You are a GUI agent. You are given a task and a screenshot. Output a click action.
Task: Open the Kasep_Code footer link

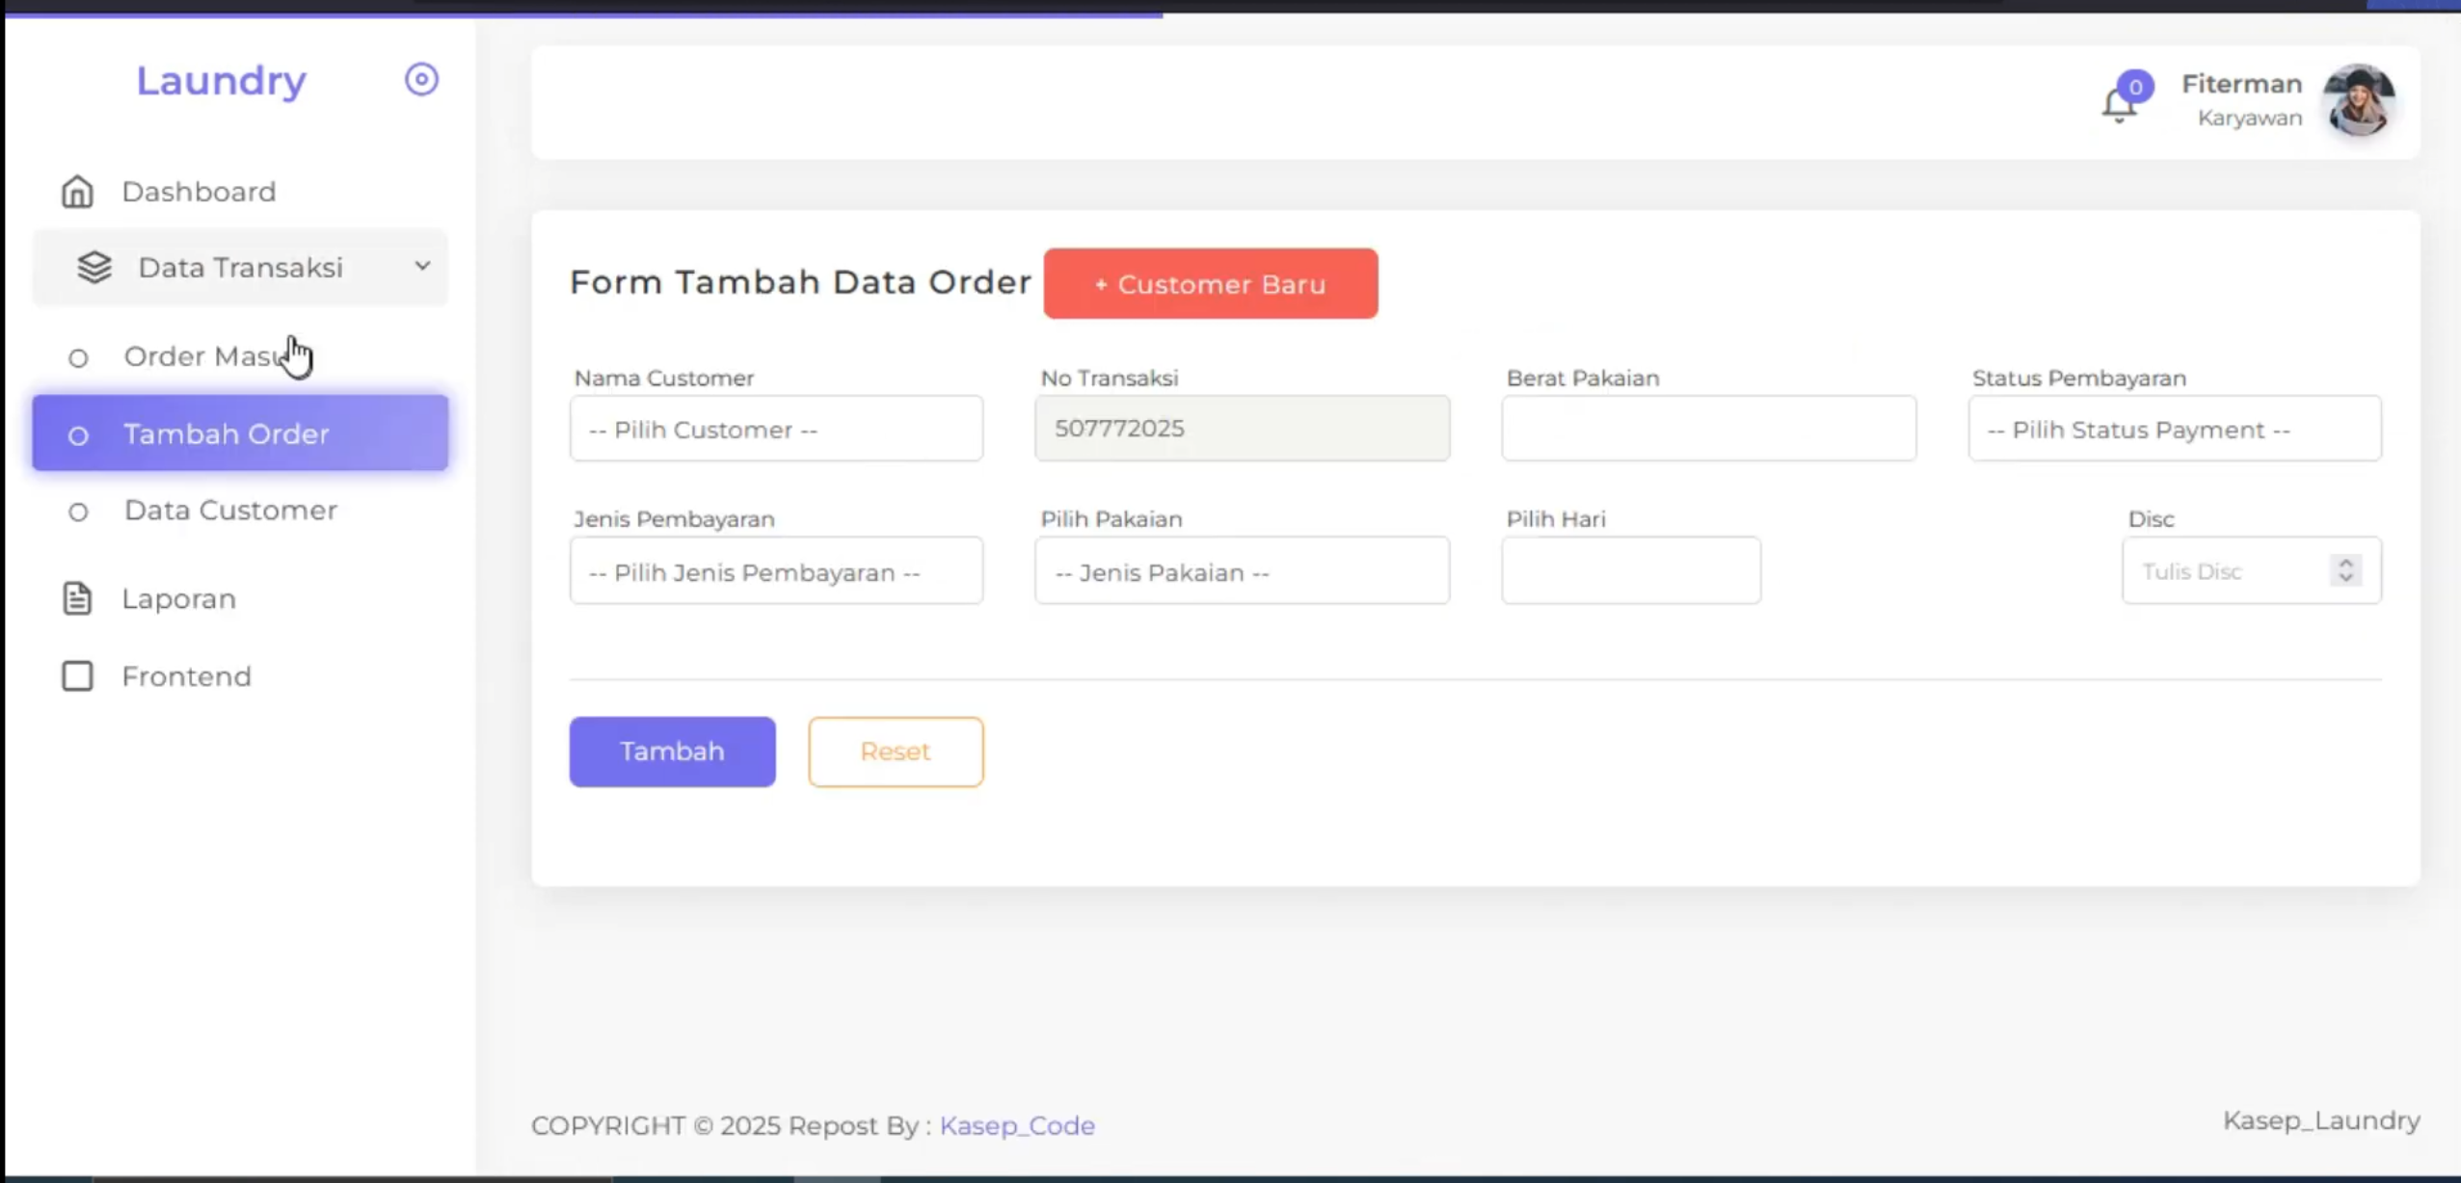(1017, 1125)
